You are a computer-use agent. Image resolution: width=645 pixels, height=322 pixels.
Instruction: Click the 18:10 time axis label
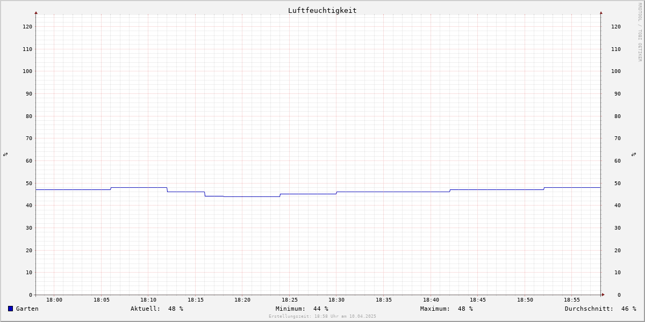148,300
